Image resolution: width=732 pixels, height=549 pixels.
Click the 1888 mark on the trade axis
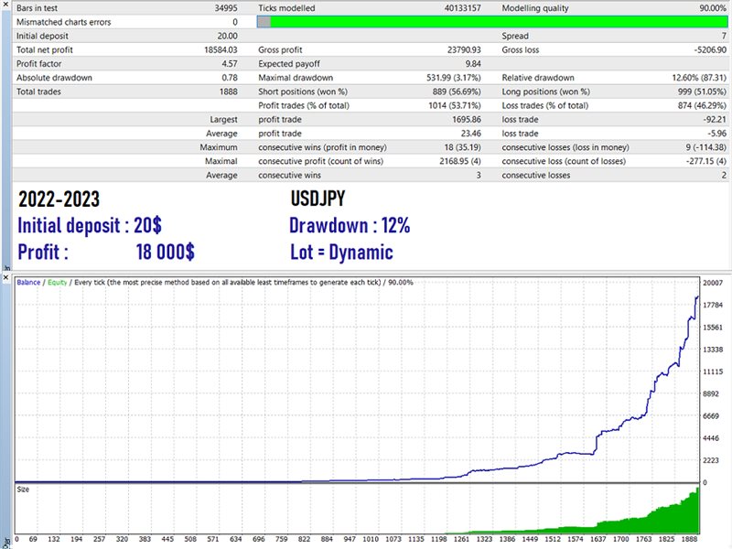pos(690,541)
